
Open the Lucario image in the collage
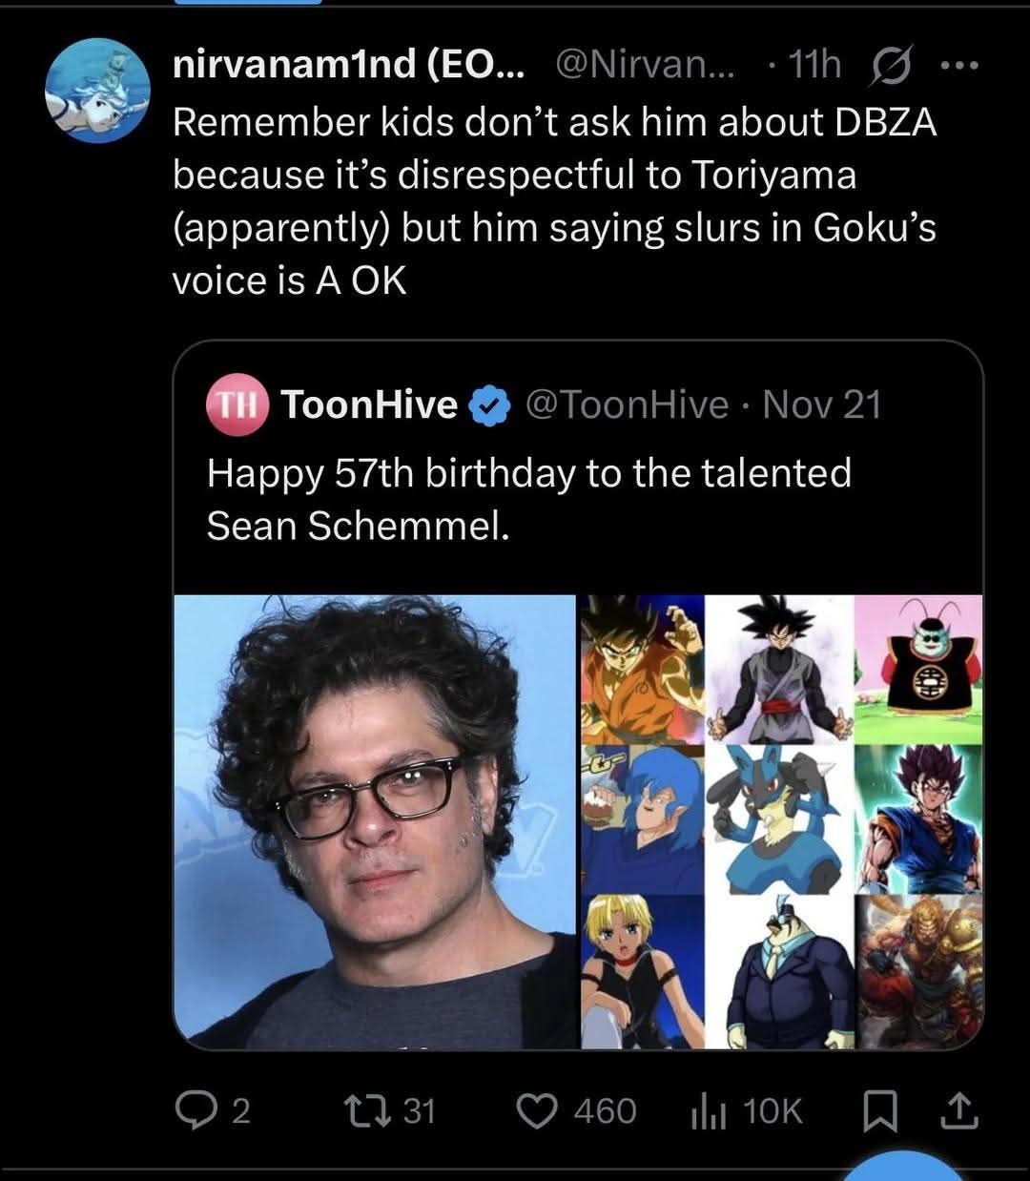pos(778,817)
